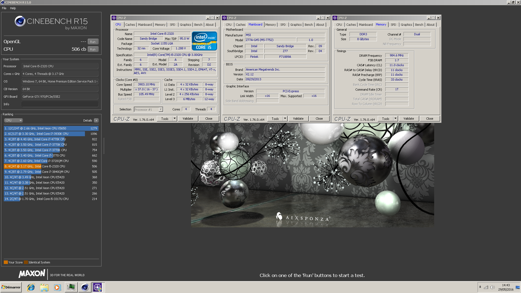Click CPU-Z icon in the Mainboard window title
The image size is (521, 293).
click(x=224, y=18)
